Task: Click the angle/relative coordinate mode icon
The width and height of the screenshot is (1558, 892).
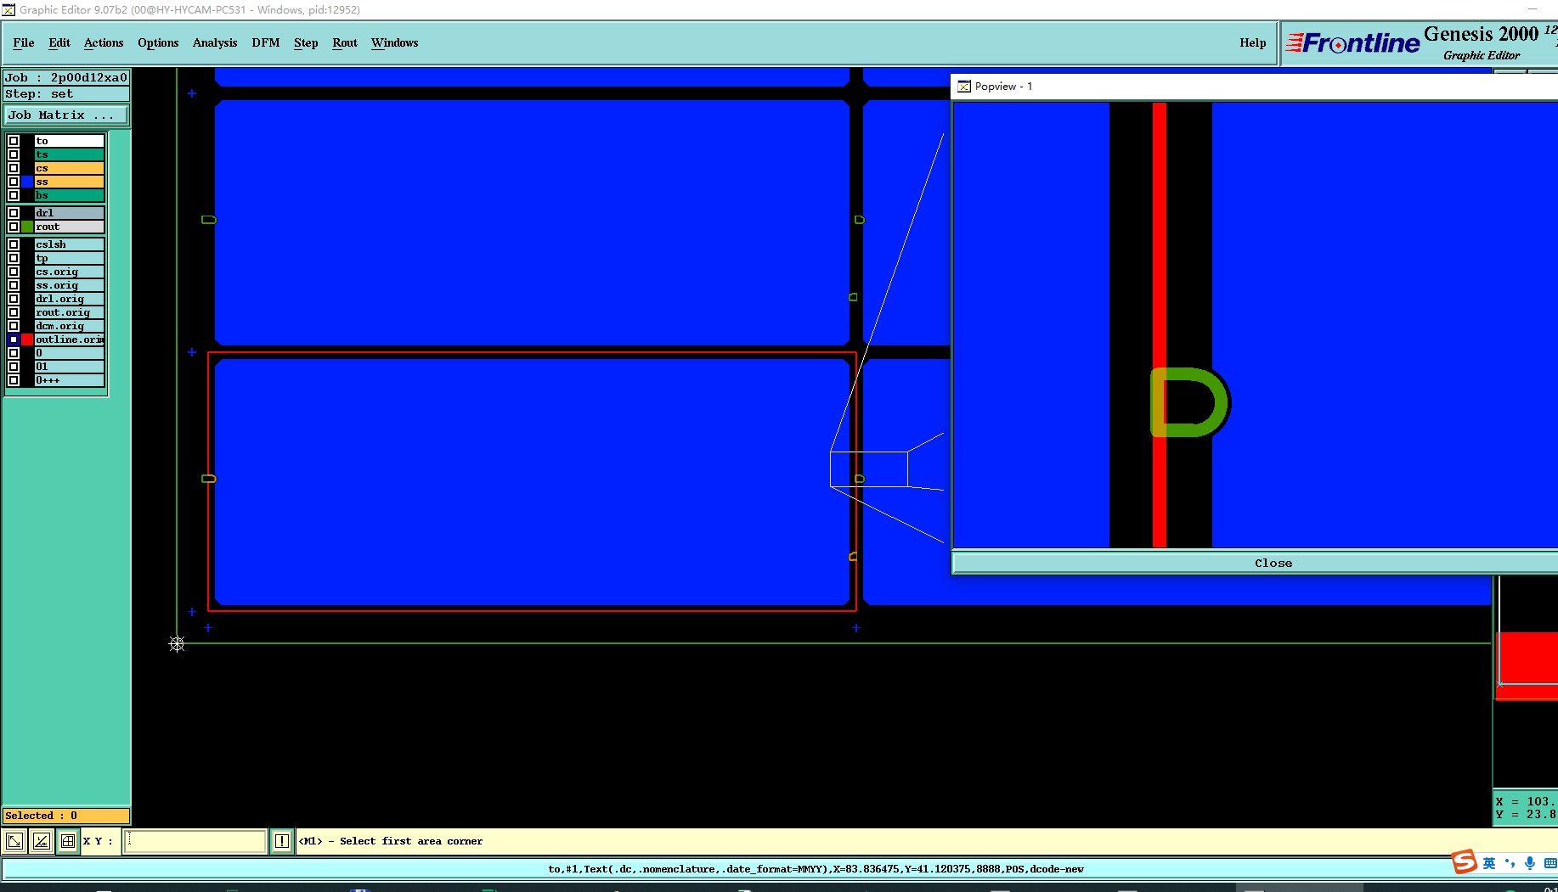Action: point(41,841)
